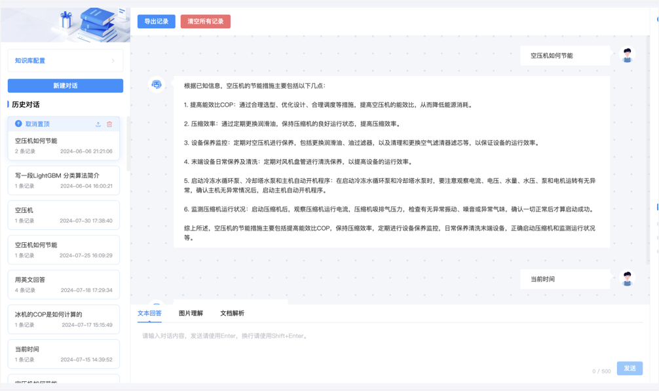Toggle 取消置顶 to unpin the conversation
The width and height of the screenshot is (659, 391).
(x=37, y=124)
